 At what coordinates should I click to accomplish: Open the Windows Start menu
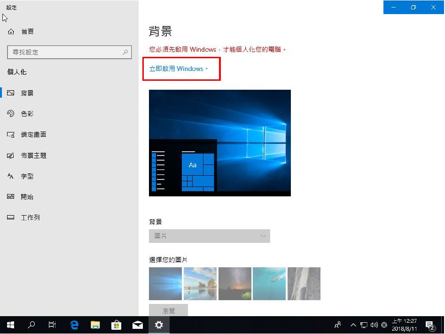pyautogui.click(x=10, y=325)
